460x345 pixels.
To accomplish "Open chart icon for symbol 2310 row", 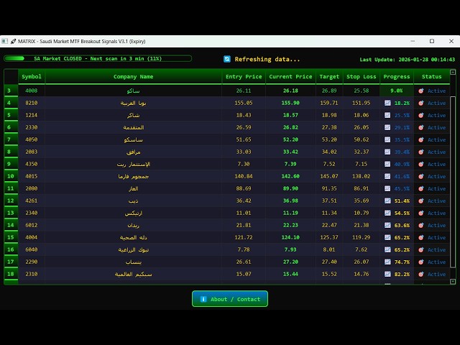I will [387, 274].
